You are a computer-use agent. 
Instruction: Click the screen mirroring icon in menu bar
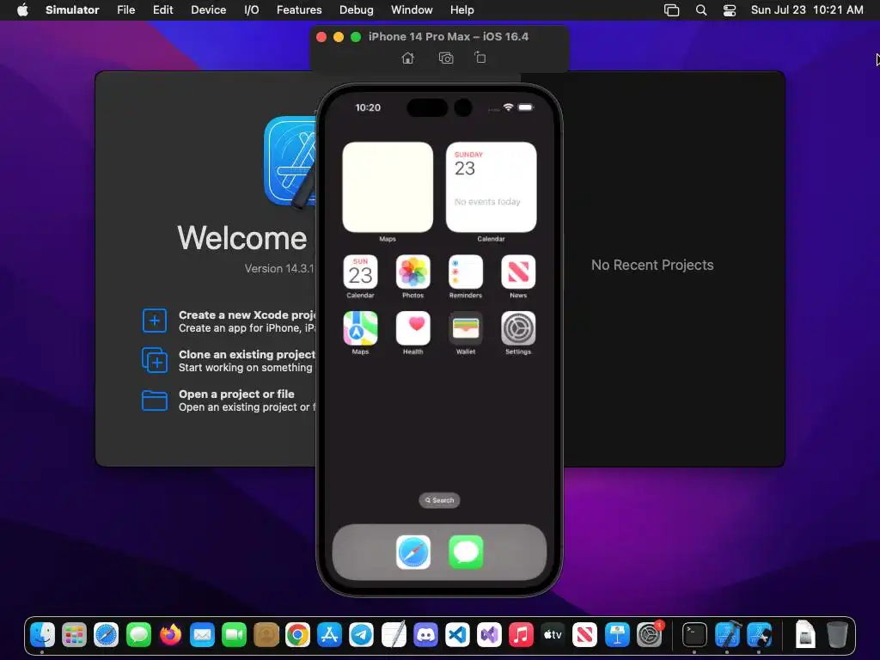click(671, 10)
